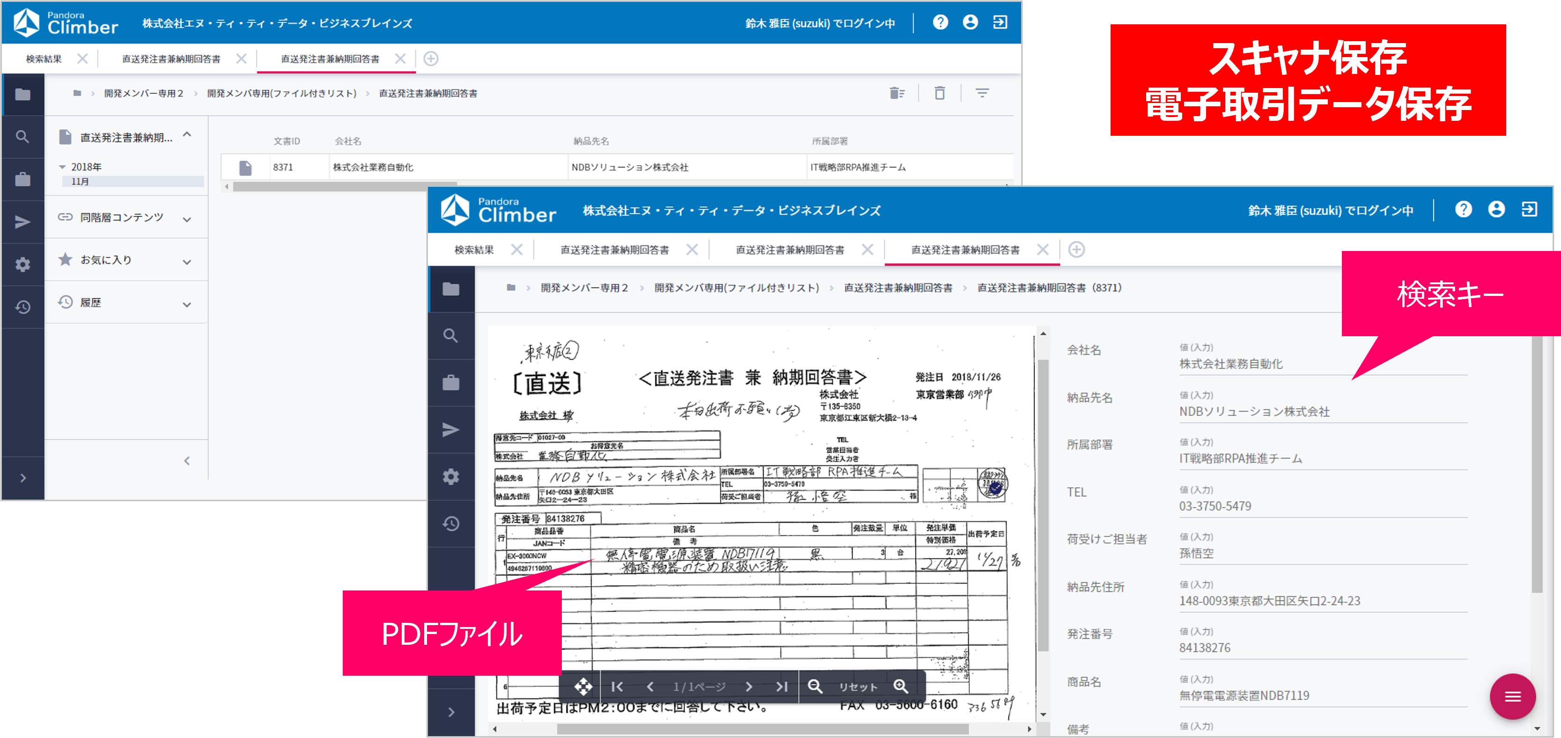The image size is (1561, 738).
Task: Click the filter icon in back window toolbar
Action: [x=982, y=93]
